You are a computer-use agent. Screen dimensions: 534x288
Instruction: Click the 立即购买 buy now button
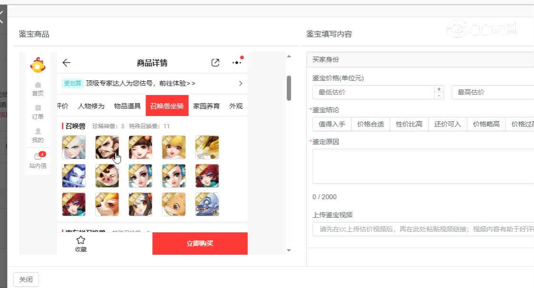(200, 243)
